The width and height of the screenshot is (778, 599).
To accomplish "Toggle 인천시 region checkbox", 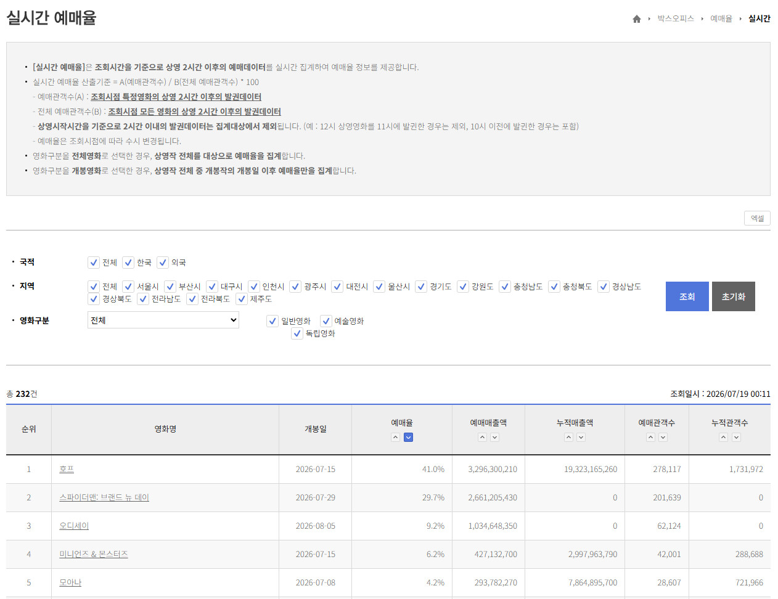I will (x=254, y=287).
